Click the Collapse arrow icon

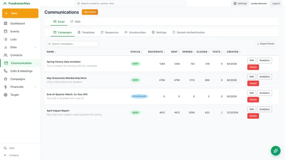pyautogui.click(x=5, y=155)
